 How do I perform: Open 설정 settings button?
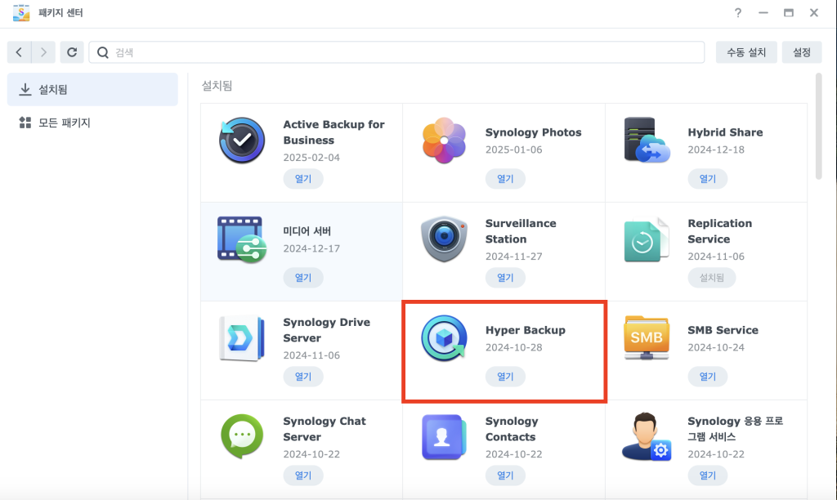click(802, 52)
